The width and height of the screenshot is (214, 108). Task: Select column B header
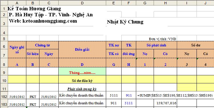(x=33, y=3)
